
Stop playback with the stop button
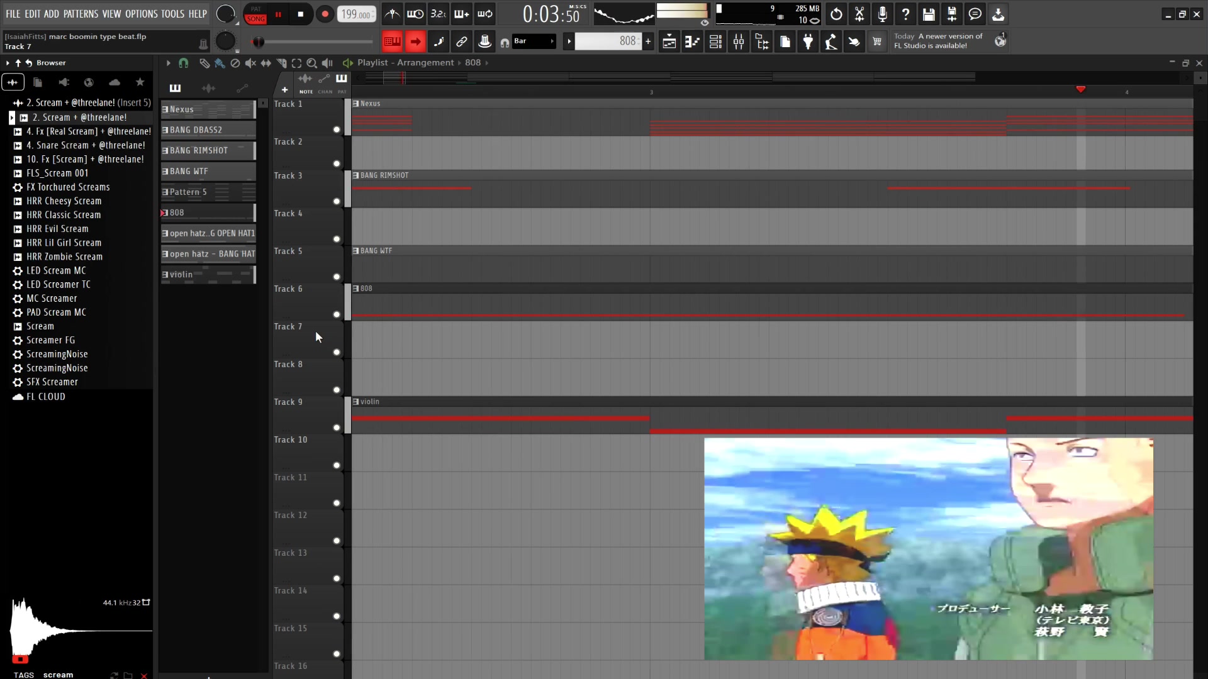[301, 14]
